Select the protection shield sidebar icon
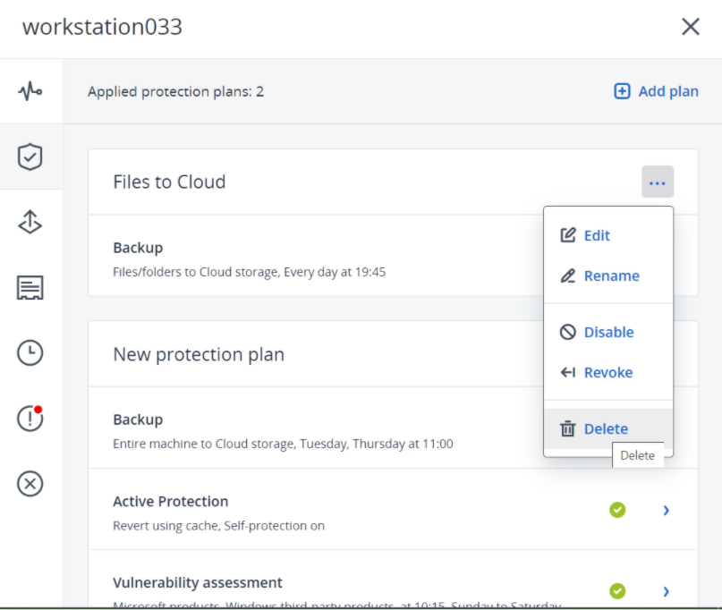Image resolution: width=722 pixels, height=610 pixels. click(30, 157)
